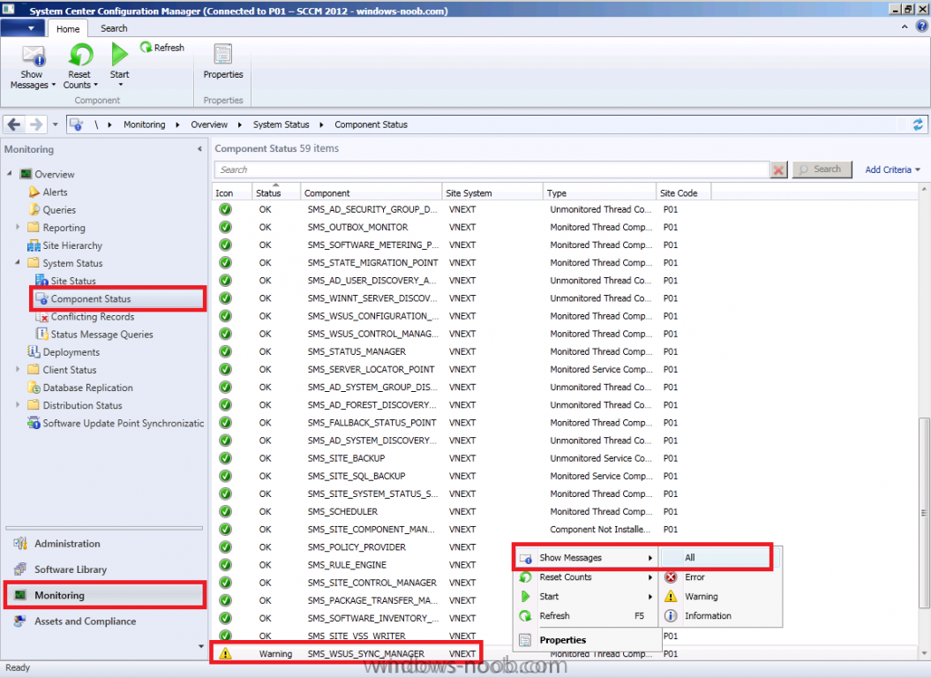This screenshot has height=678, width=931.
Task: Choose Warning in Show Messages submenu
Action: (702, 597)
